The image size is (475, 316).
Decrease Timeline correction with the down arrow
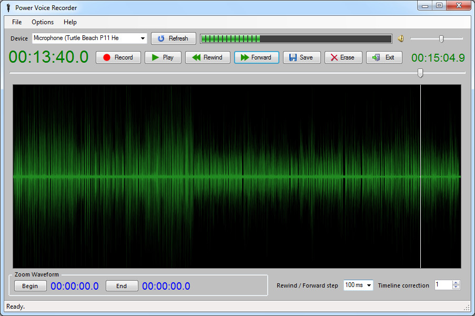tap(456, 287)
